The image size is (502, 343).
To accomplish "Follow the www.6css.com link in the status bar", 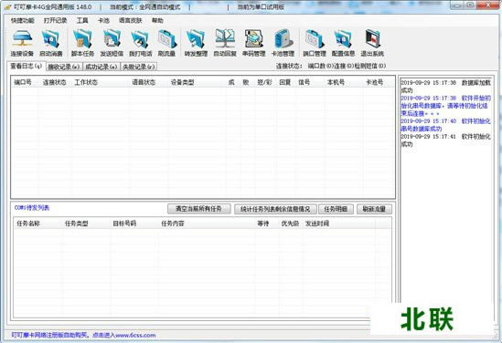I will click(135, 335).
